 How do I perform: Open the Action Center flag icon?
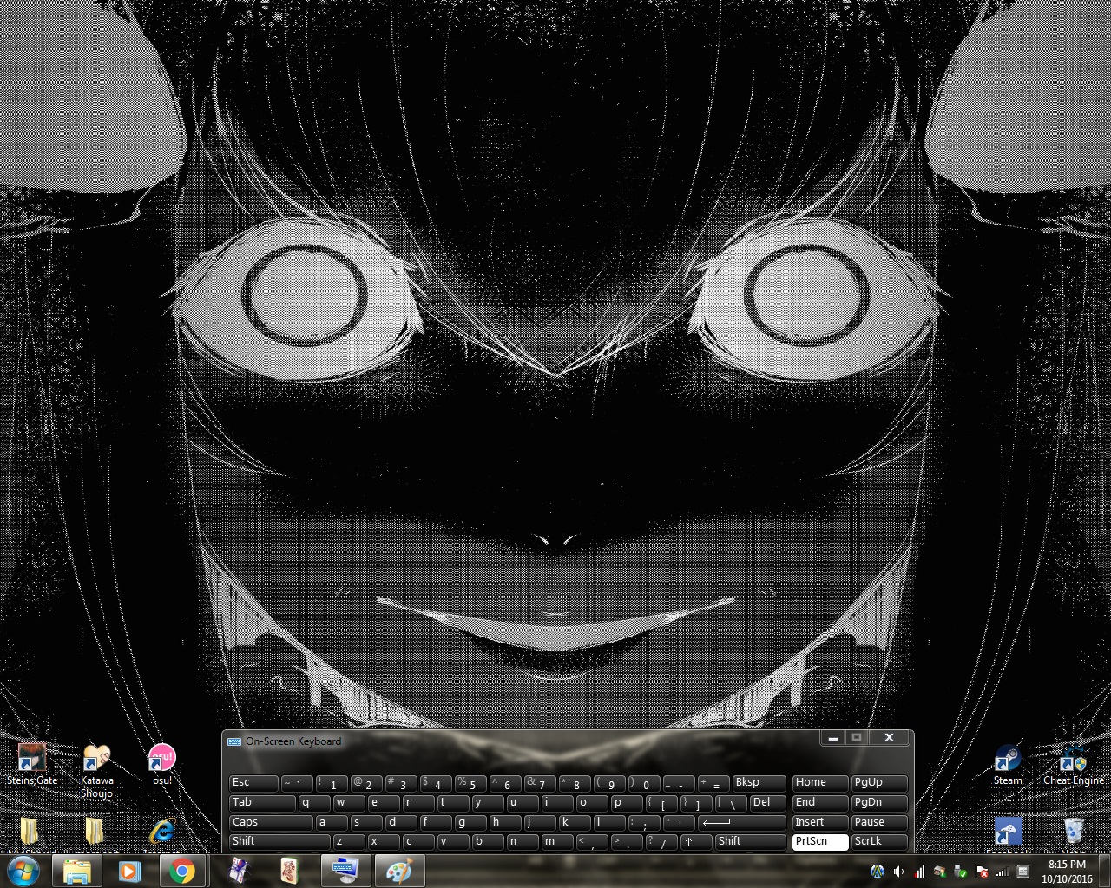(982, 872)
